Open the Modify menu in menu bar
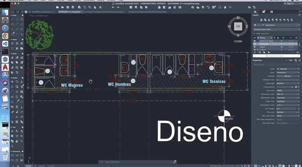 100,0
